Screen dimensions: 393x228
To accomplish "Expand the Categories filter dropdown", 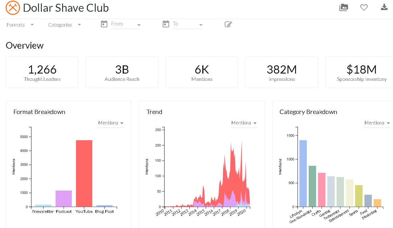I will pos(65,25).
